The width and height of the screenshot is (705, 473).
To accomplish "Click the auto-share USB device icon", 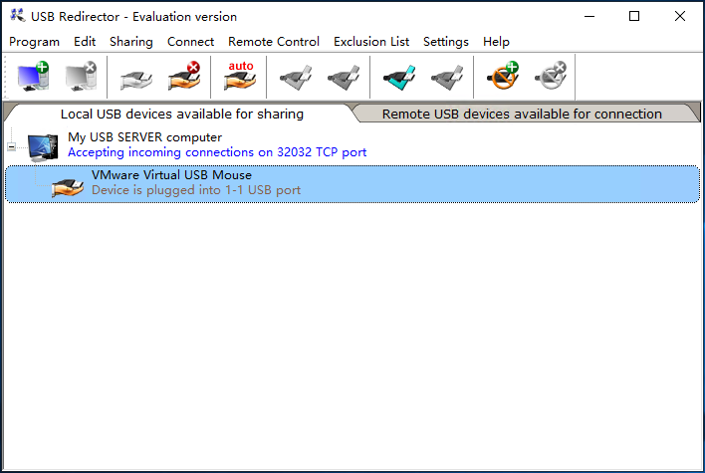I will 240,76.
